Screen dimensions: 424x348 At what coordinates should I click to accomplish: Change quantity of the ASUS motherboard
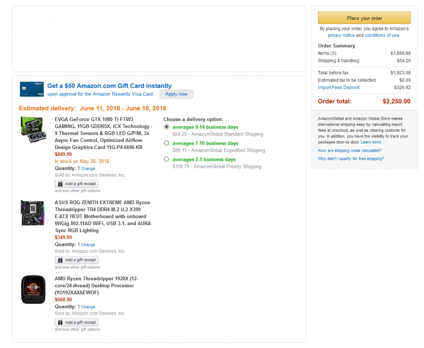point(88,245)
